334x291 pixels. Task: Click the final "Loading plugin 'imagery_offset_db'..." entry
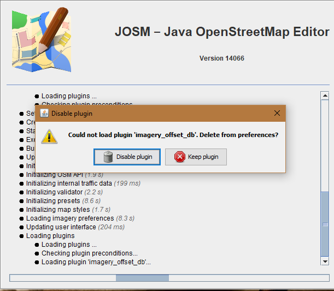[96, 262]
